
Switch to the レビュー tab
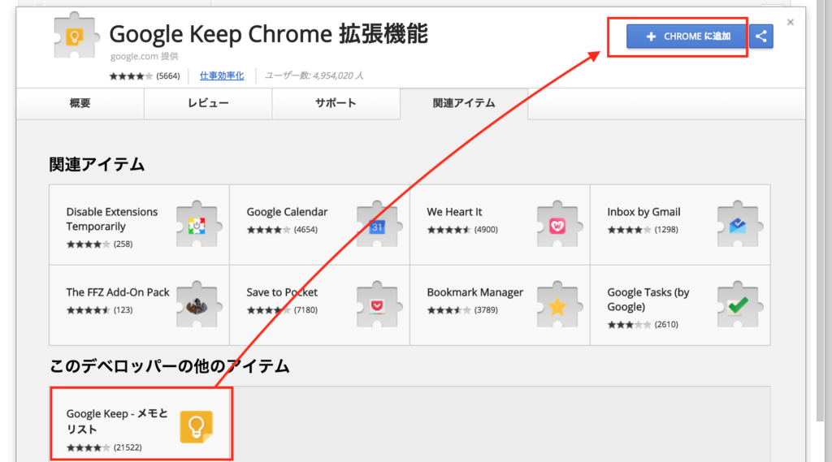click(x=208, y=103)
